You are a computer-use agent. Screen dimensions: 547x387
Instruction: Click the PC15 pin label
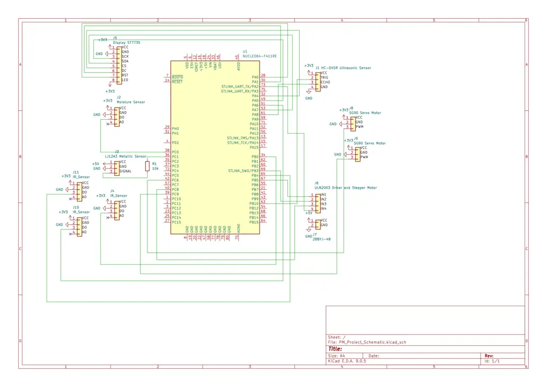pyautogui.click(x=176, y=222)
